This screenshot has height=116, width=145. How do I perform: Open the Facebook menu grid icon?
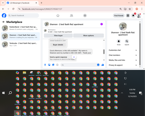(128, 16)
